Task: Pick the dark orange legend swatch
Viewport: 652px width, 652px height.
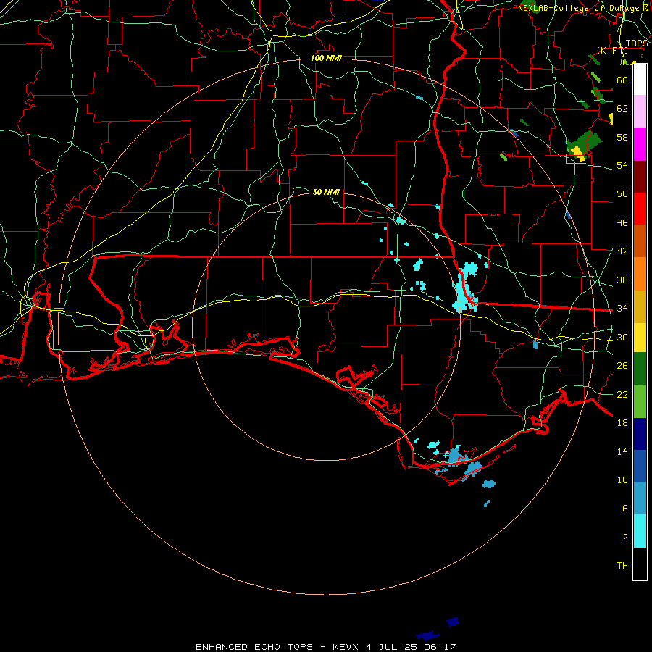Action: point(640,241)
